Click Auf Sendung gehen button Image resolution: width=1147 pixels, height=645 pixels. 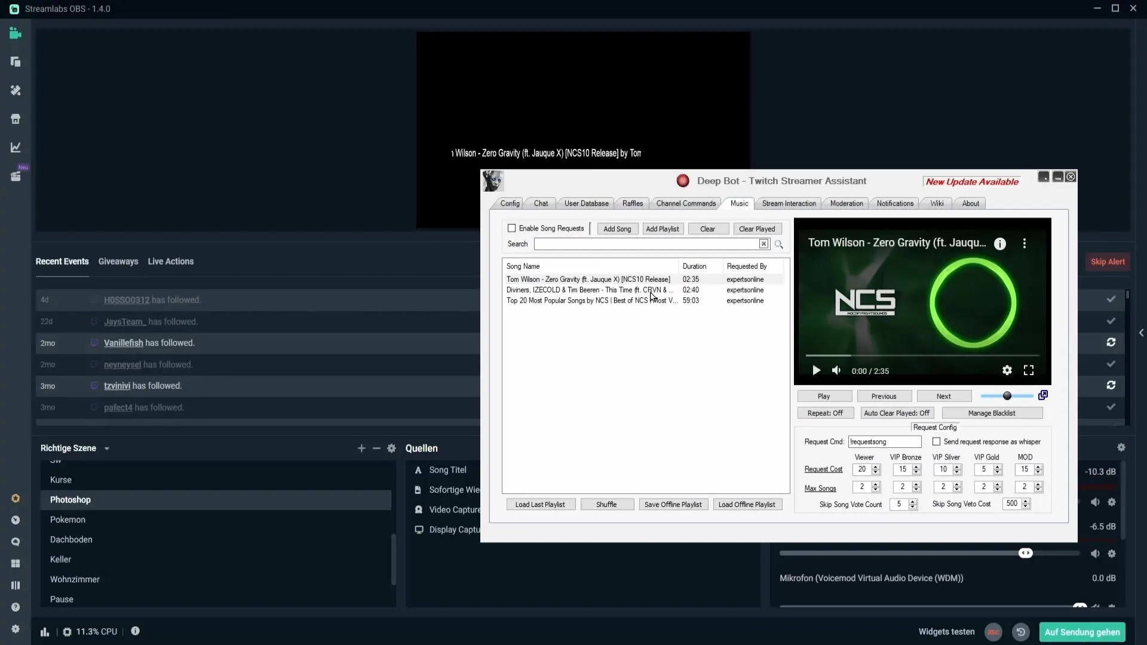click(1082, 632)
